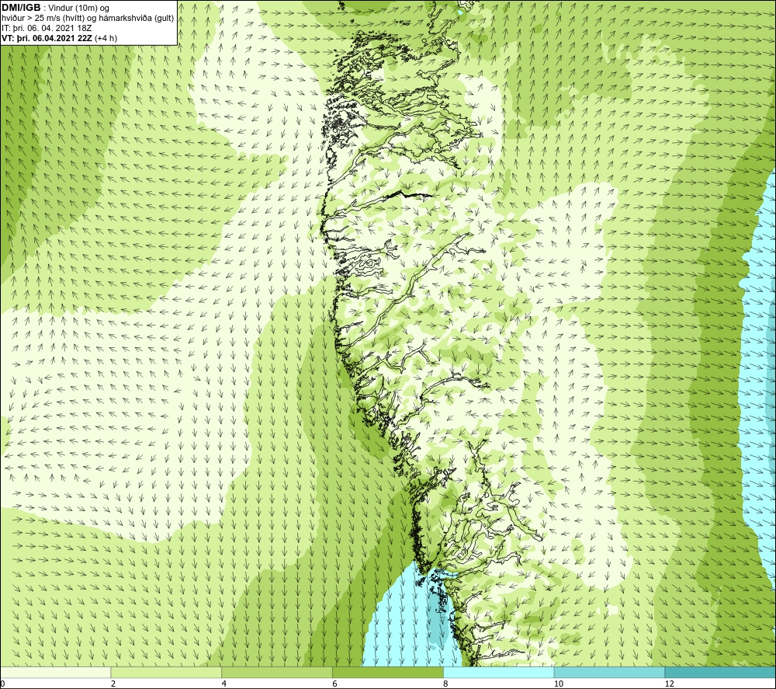Click the 'DMI/IGB' title text

[x=21, y=8]
